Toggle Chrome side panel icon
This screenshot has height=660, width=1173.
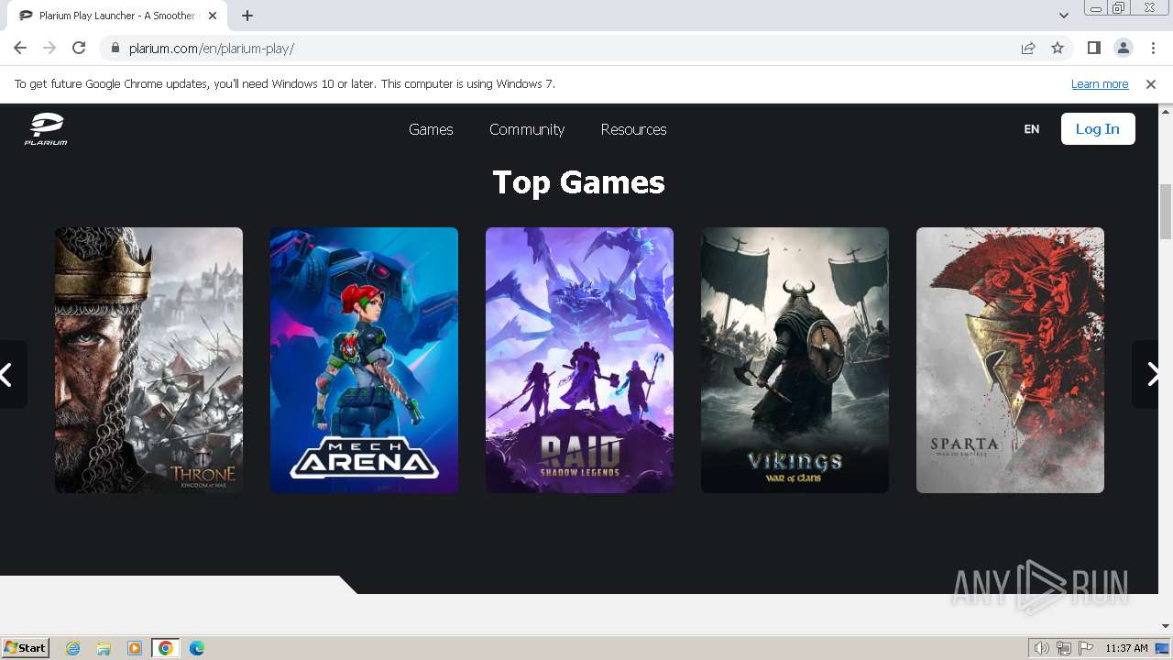click(x=1093, y=48)
